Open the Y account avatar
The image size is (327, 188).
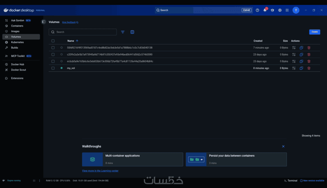pyautogui.click(x=296, y=10)
